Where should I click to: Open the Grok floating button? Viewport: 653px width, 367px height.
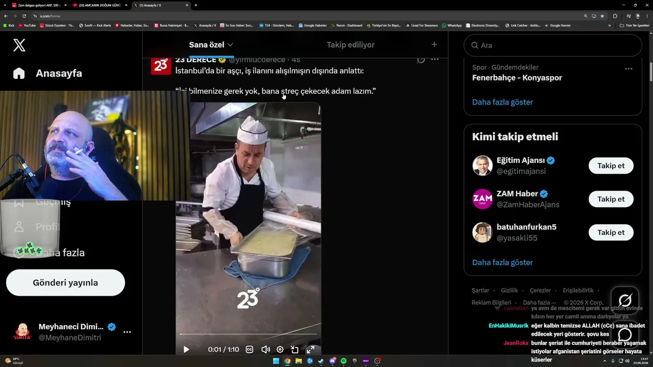[x=625, y=300]
